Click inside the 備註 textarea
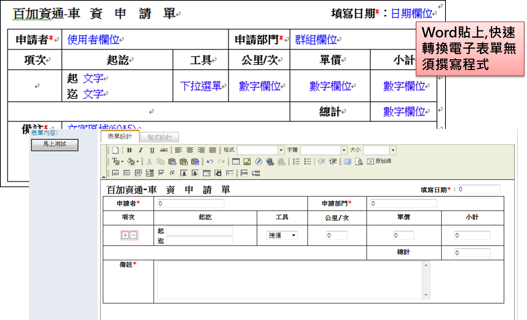The height and width of the screenshot is (320, 527). [290, 280]
